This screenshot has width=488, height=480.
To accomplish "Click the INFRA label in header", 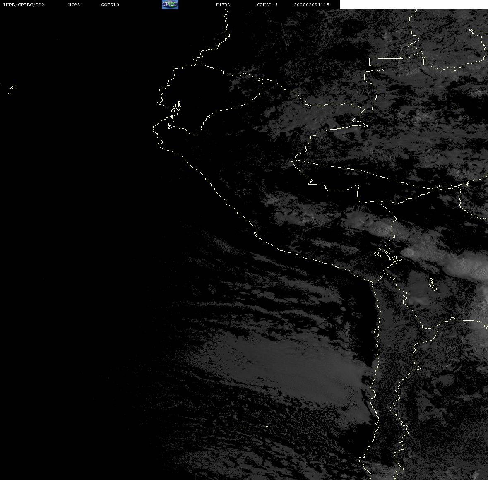I will 223,5.
